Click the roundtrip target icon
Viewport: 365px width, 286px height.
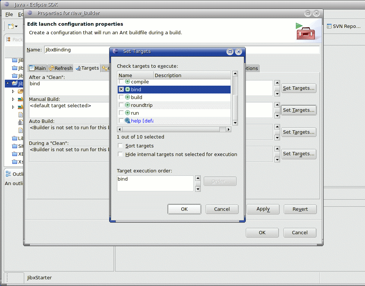(x=127, y=105)
